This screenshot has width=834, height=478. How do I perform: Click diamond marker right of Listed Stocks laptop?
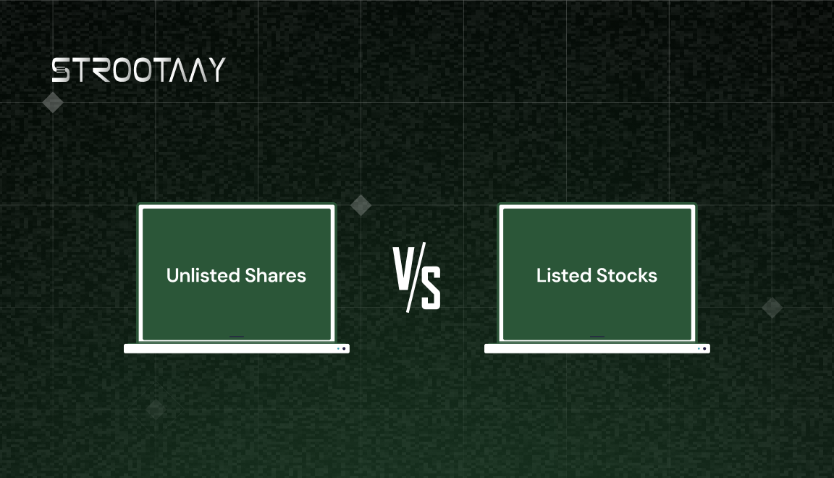(772, 308)
